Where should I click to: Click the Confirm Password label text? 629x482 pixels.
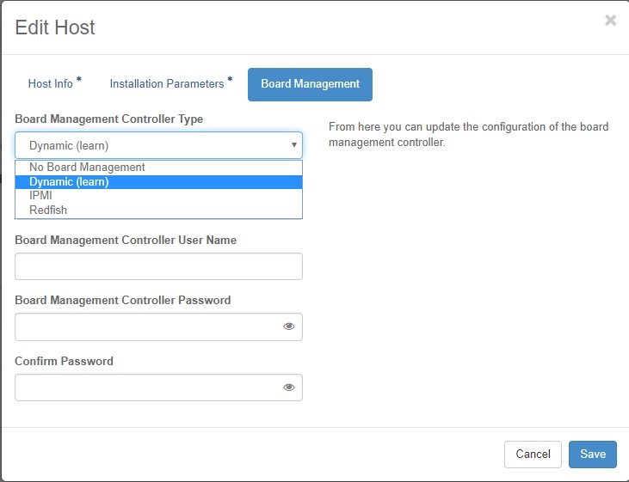(64, 361)
